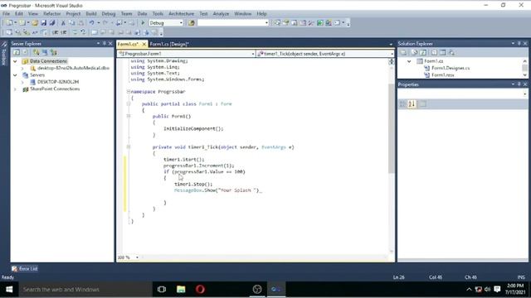This screenshot has width=531, height=298.
Task: Select Form1.Designer.cs in Solution Explorer
Action: (451, 68)
